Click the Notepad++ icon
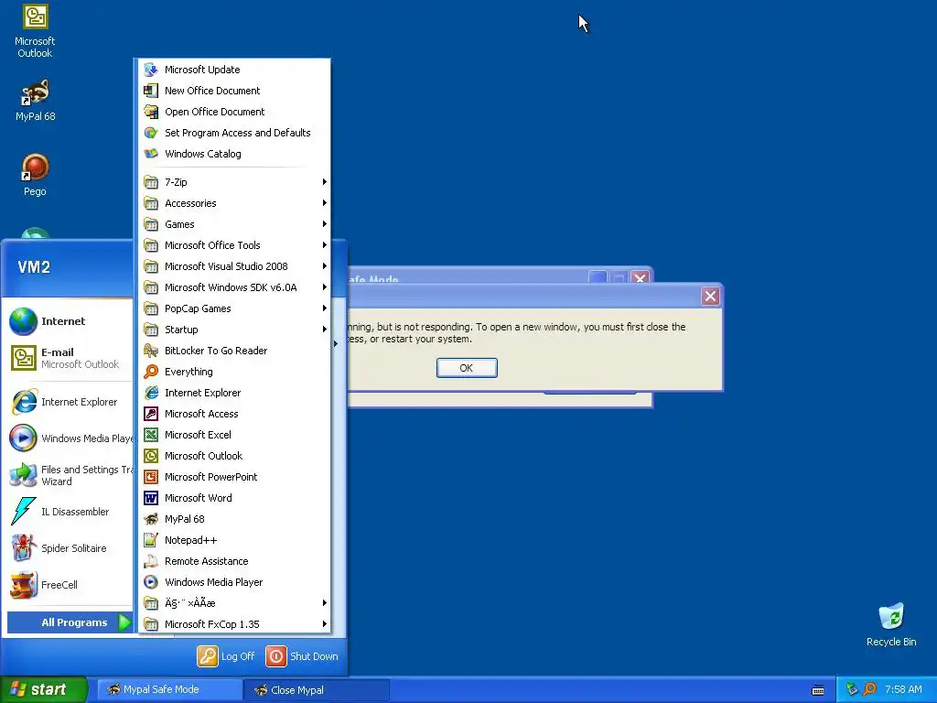Image resolution: width=937 pixels, height=703 pixels. 151,540
